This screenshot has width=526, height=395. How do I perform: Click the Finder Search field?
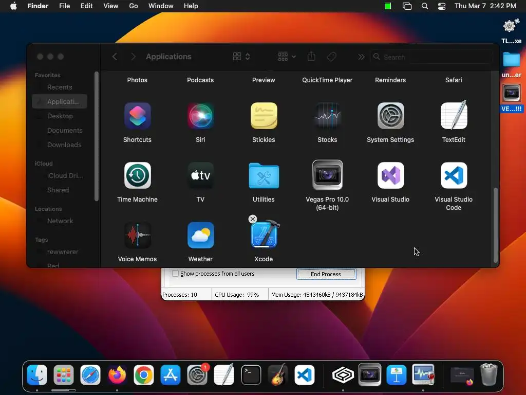click(431, 57)
